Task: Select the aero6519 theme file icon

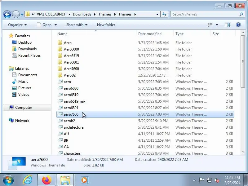Action: (60, 95)
